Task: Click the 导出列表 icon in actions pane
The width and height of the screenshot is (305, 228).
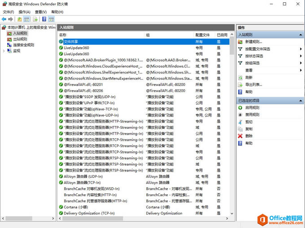Action: [240, 85]
